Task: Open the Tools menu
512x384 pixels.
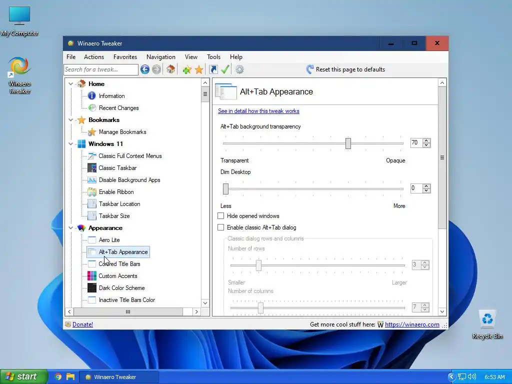Action: [x=213, y=57]
